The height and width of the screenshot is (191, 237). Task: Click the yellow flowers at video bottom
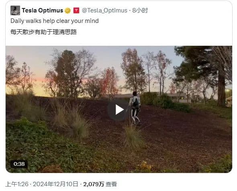point(144,166)
